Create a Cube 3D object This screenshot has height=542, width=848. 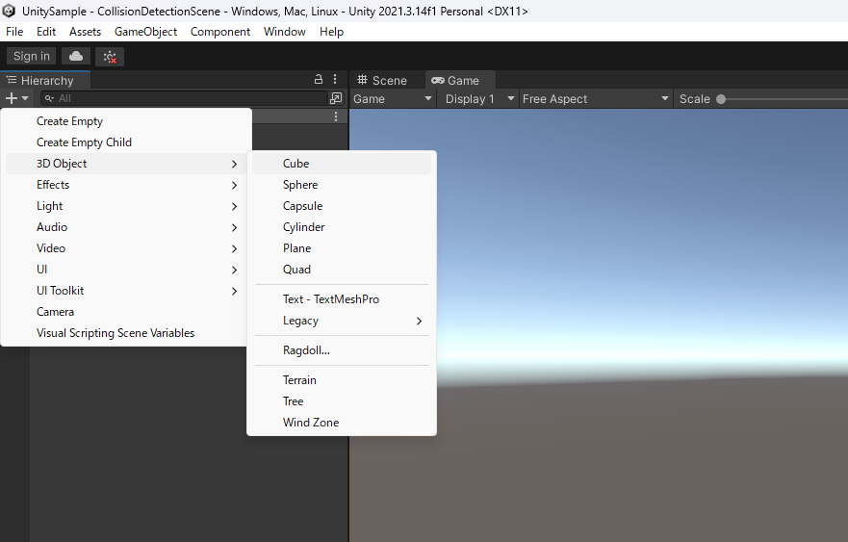342,164
